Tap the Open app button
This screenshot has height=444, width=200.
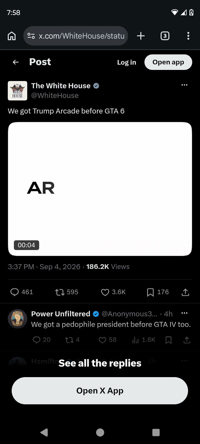point(168,62)
